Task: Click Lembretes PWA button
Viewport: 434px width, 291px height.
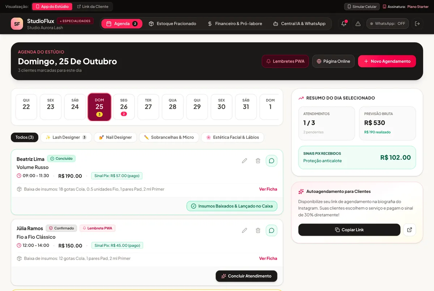Action: coord(285,61)
